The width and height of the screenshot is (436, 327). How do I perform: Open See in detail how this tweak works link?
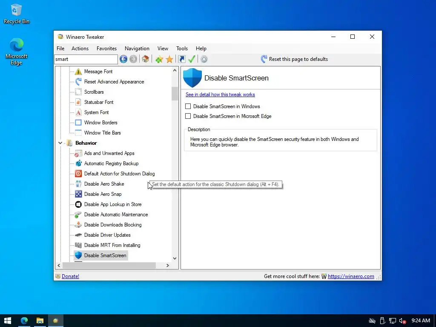pyautogui.click(x=220, y=95)
